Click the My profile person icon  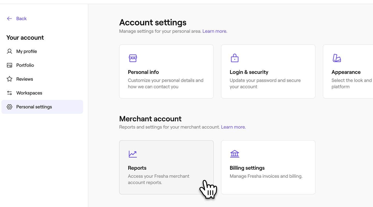tap(10, 51)
